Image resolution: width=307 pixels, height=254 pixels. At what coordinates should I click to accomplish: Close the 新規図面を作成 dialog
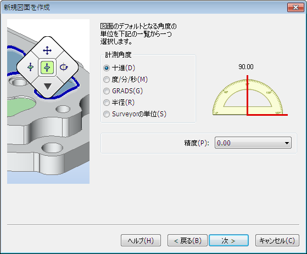click(x=295, y=8)
